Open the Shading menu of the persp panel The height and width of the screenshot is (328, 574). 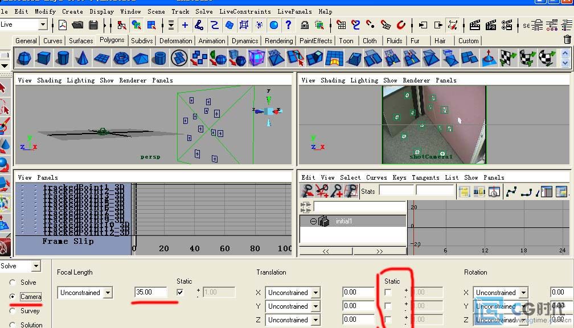(49, 80)
